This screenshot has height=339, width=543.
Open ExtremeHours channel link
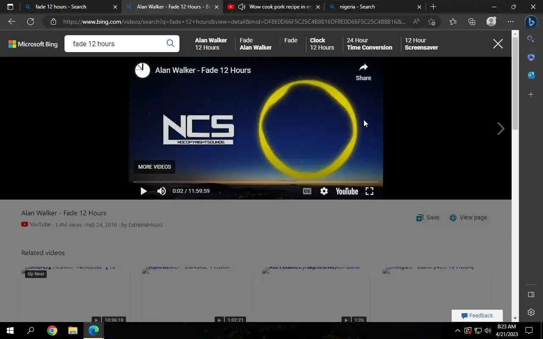click(146, 225)
